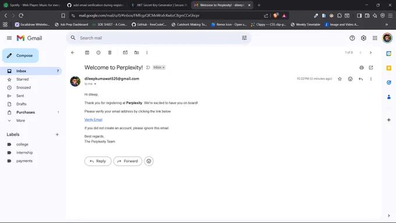Open a new browser tab

(259, 5)
